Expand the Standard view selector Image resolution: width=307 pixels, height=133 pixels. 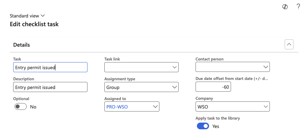pyautogui.click(x=27, y=16)
